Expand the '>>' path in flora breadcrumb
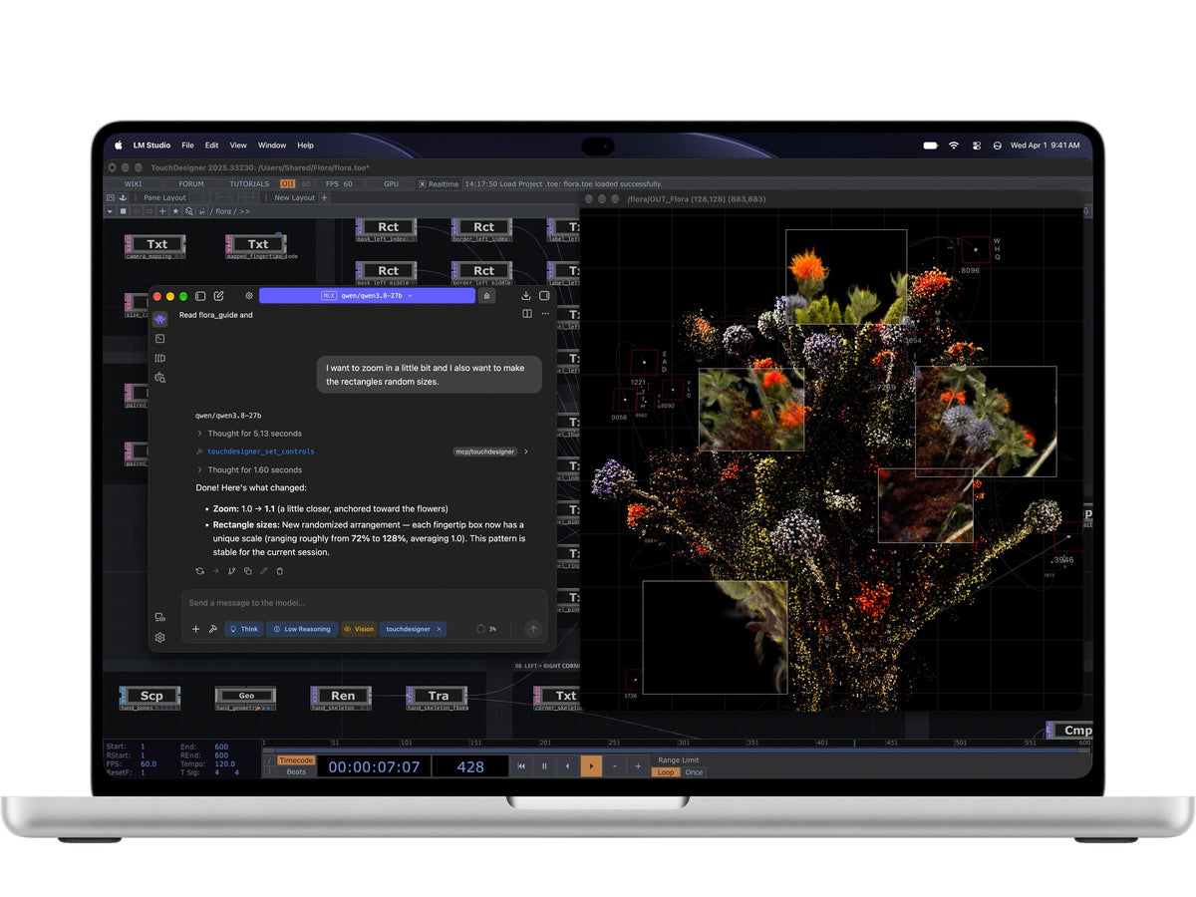 point(244,211)
